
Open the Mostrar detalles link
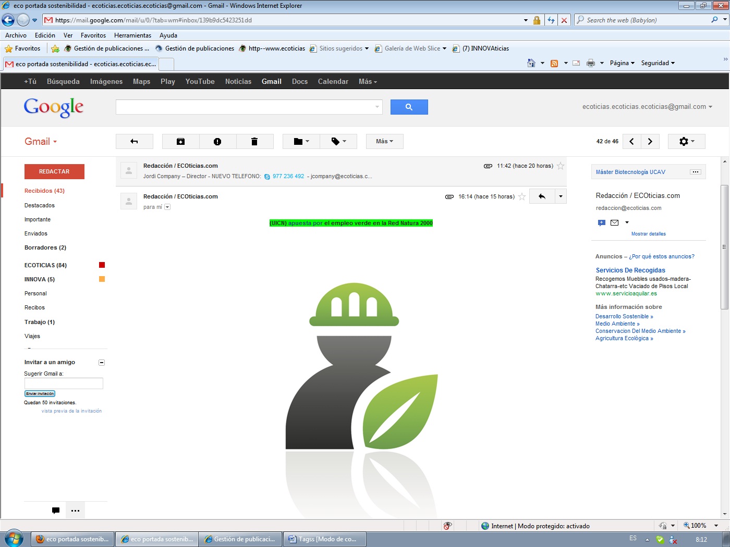point(648,234)
